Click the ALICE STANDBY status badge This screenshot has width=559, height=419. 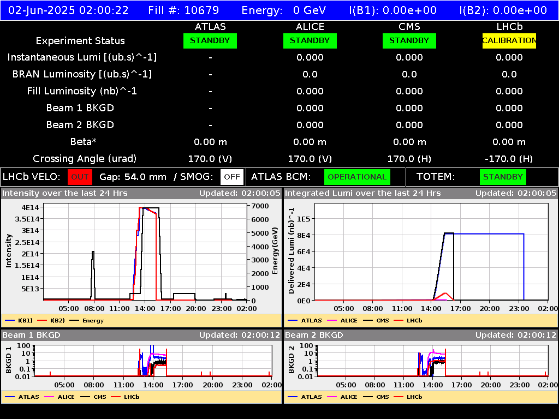pos(310,40)
